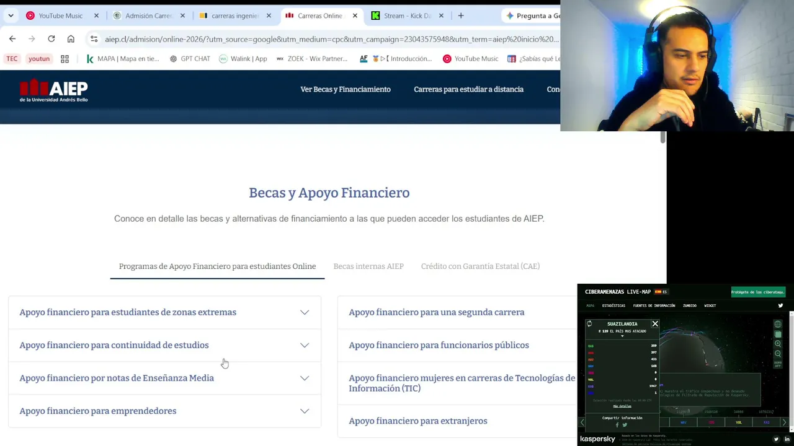Expand Apoyo financiero para una segunda carrera

[x=436, y=312]
